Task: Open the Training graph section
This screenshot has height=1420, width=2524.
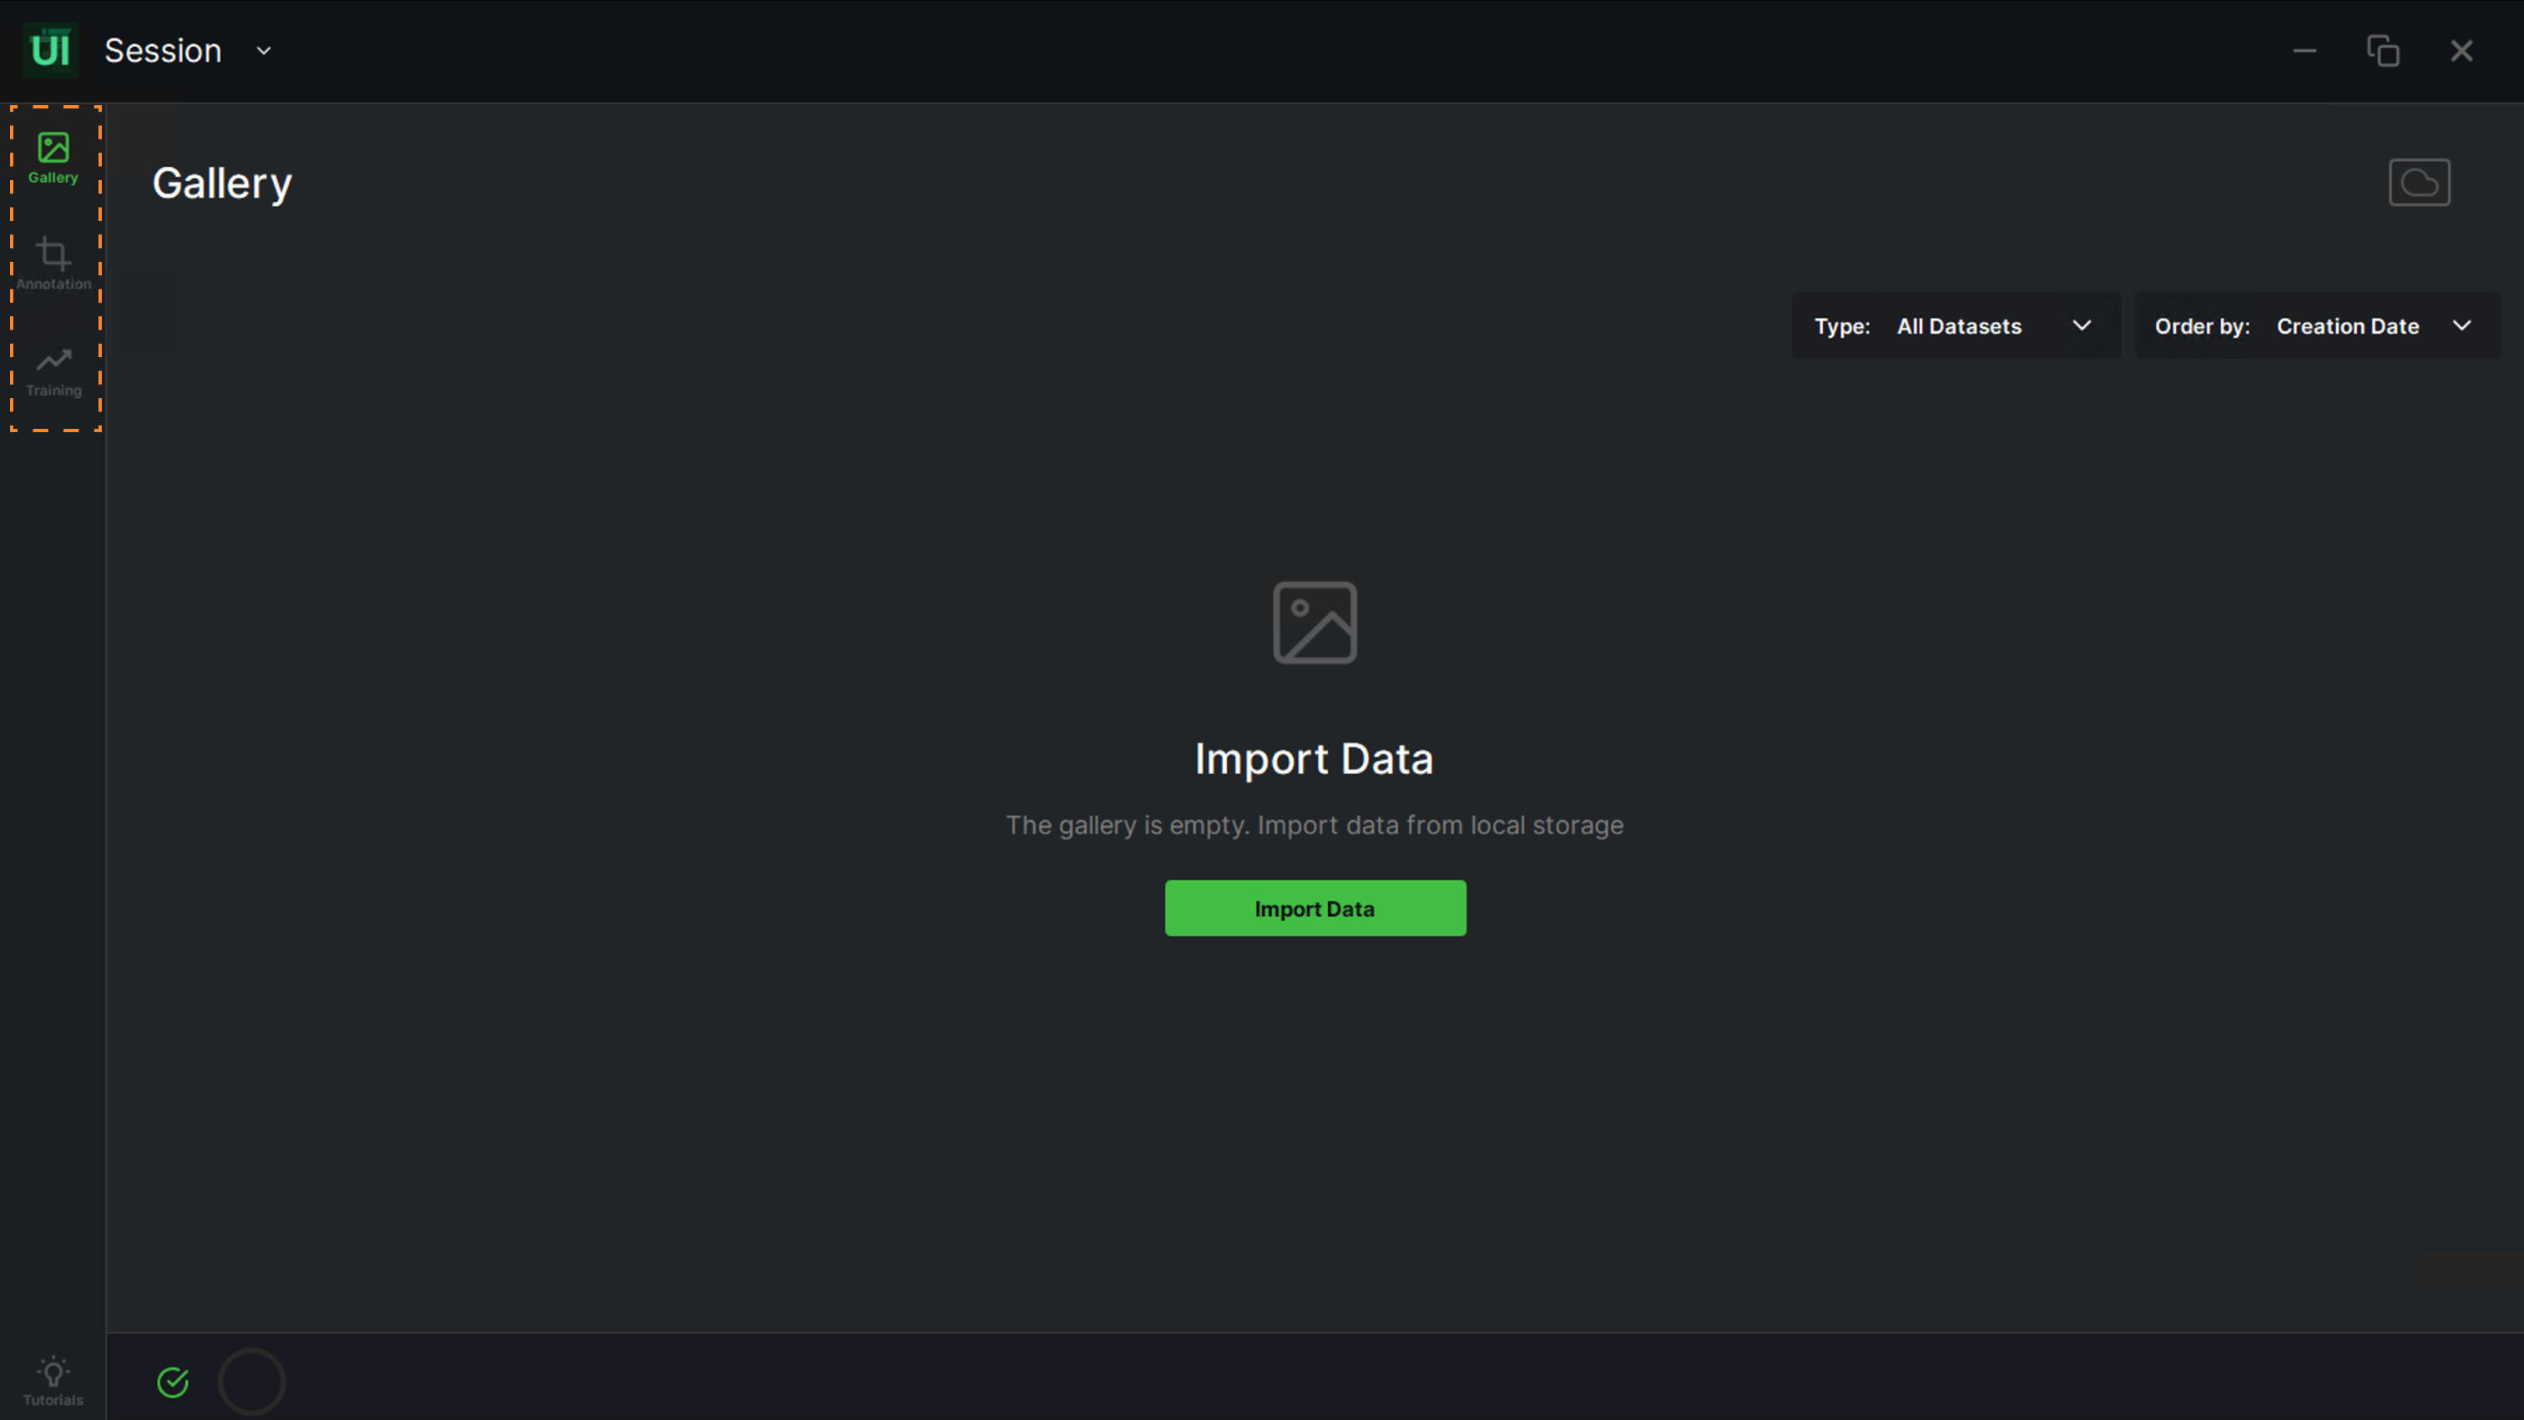Action: (53, 371)
